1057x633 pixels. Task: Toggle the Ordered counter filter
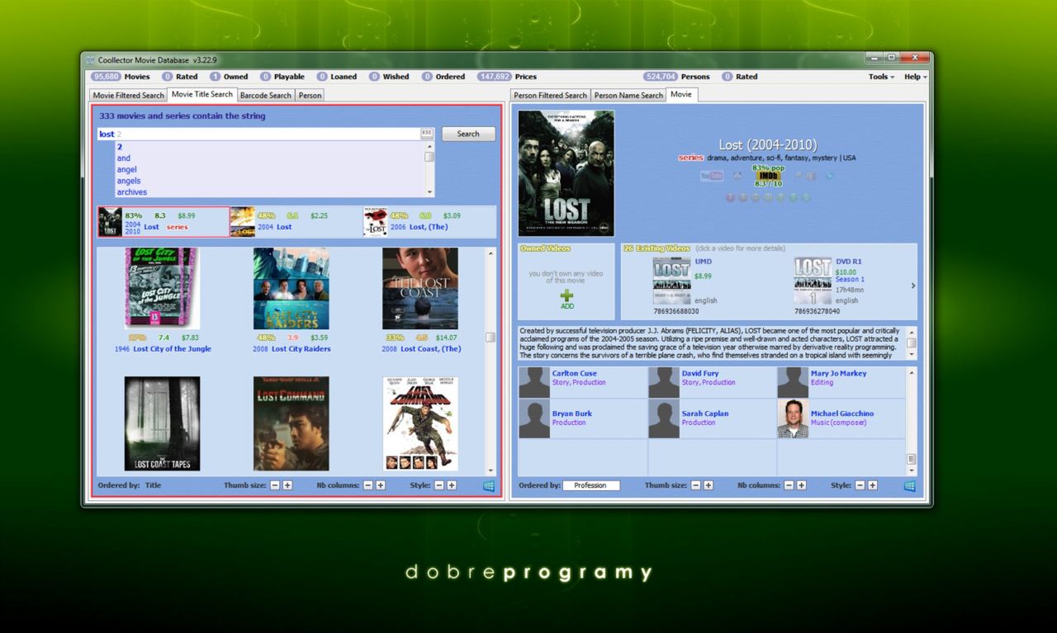point(443,77)
